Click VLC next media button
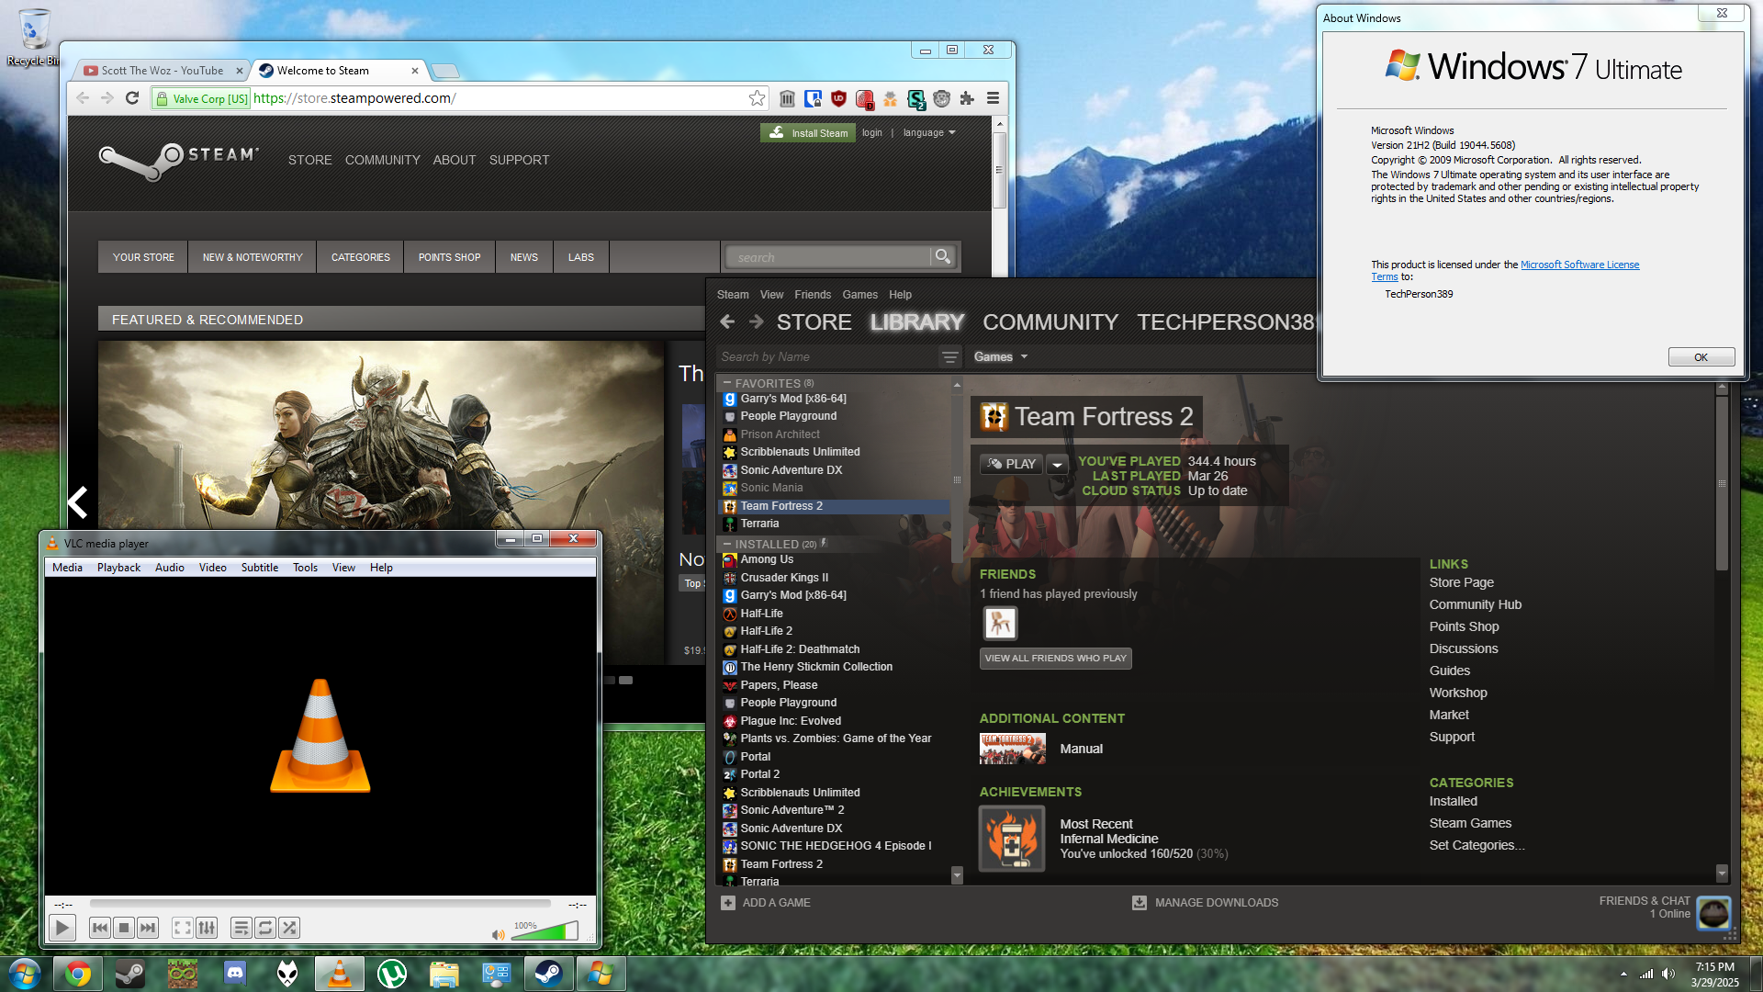Image resolution: width=1763 pixels, height=992 pixels. (148, 928)
